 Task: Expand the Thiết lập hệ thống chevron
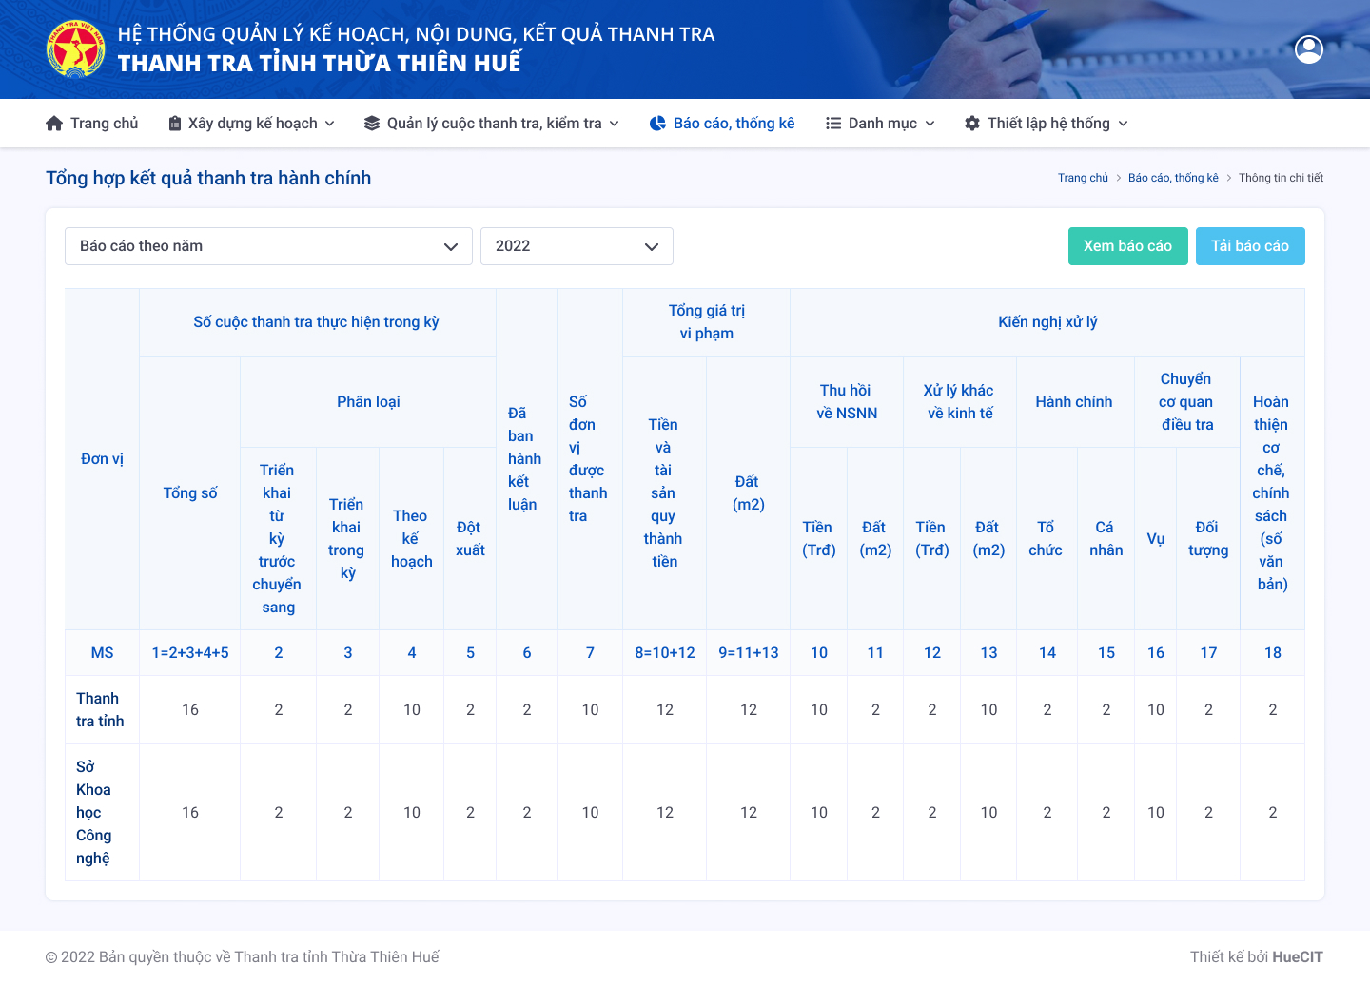[1124, 124]
